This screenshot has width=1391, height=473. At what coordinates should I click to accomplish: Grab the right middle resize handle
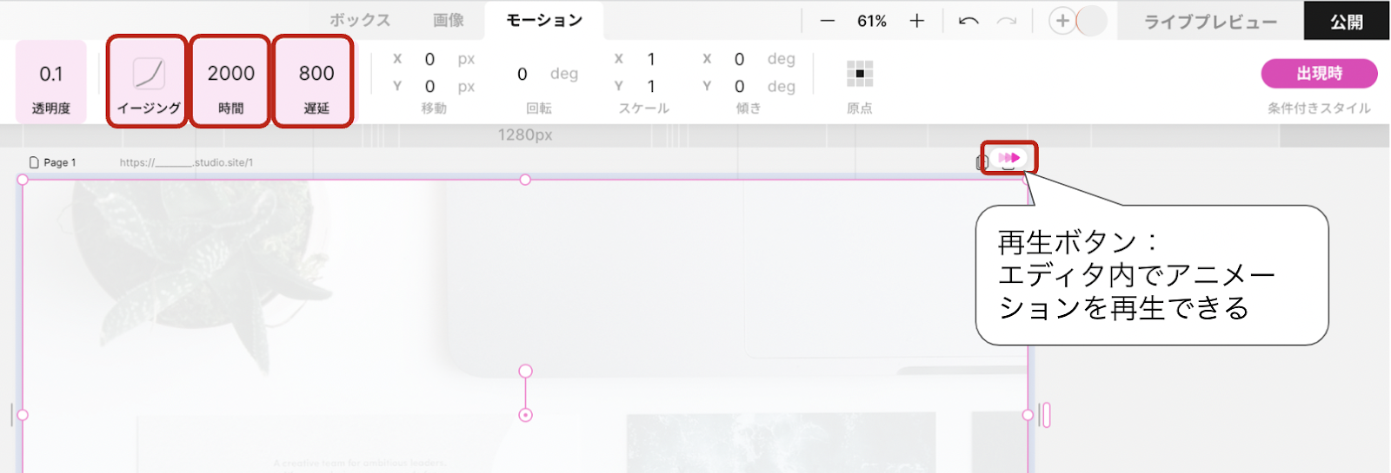[1028, 415]
